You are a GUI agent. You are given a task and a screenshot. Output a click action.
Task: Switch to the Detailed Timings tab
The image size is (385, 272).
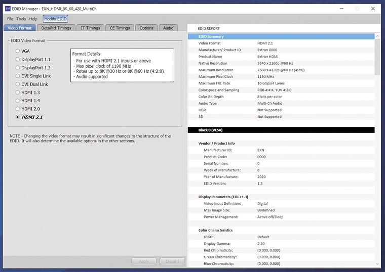pyautogui.click(x=56, y=28)
